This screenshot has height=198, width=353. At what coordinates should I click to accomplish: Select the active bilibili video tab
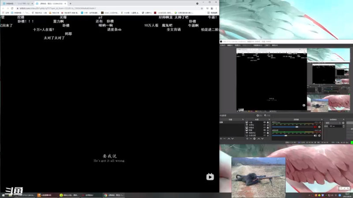point(51,4)
